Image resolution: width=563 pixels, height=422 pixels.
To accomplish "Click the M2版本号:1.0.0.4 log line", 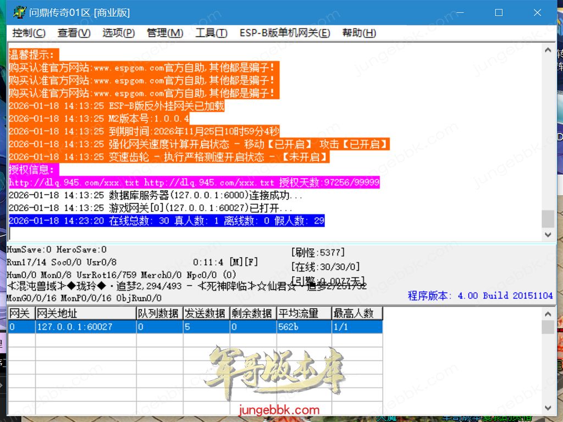I will point(99,119).
